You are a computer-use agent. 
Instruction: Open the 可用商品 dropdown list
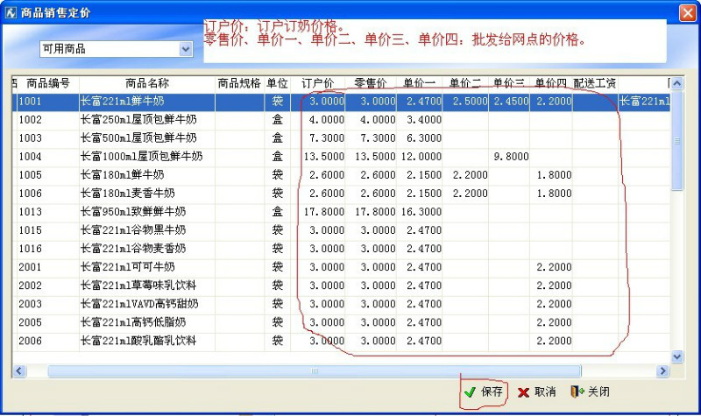tap(186, 49)
